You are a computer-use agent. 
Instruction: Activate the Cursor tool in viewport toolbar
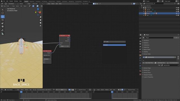pos(3,13)
